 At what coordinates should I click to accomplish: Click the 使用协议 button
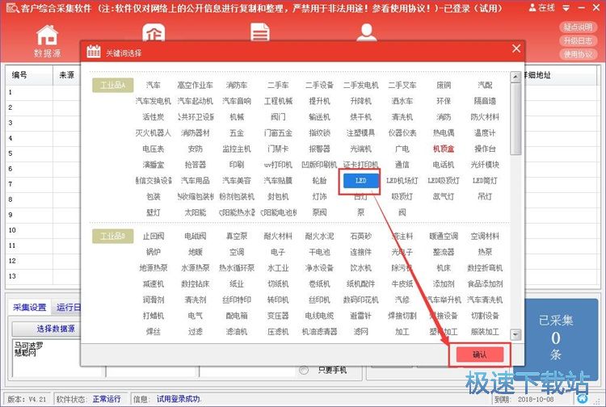pos(579,54)
